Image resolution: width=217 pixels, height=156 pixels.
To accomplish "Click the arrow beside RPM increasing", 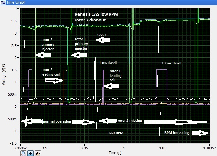I will (x=199, y=133).
